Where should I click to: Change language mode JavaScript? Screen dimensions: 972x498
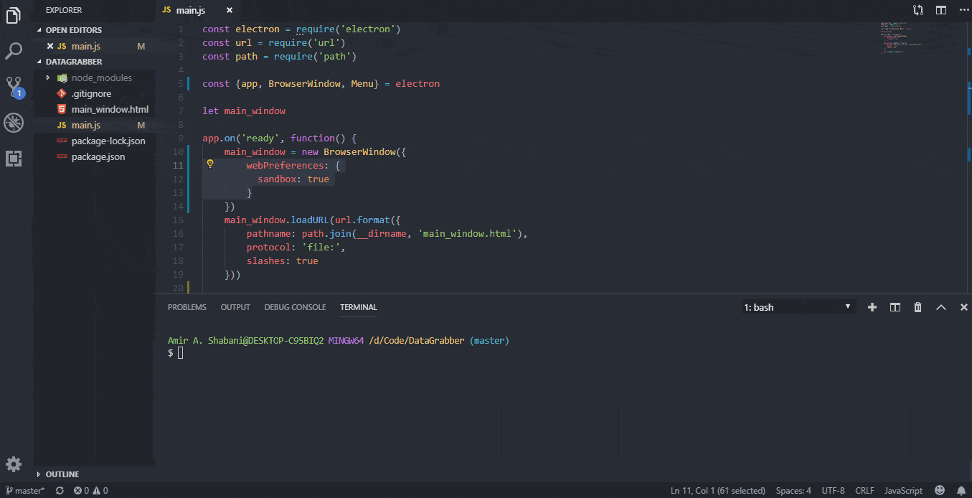coord(903,491)
